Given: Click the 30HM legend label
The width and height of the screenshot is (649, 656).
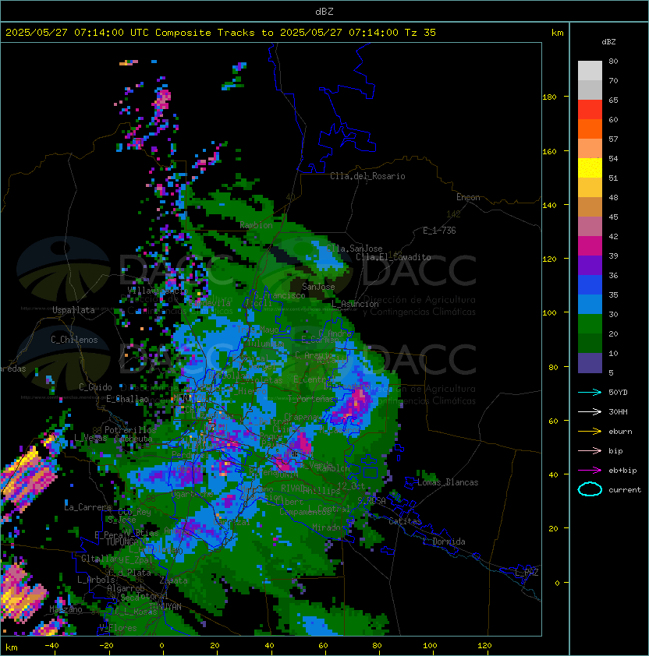Looking at the screenshot, I should (x=618, y=411).
